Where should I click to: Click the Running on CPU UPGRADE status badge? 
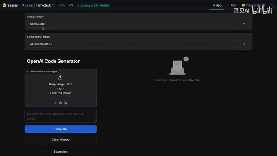click(93, 5)
